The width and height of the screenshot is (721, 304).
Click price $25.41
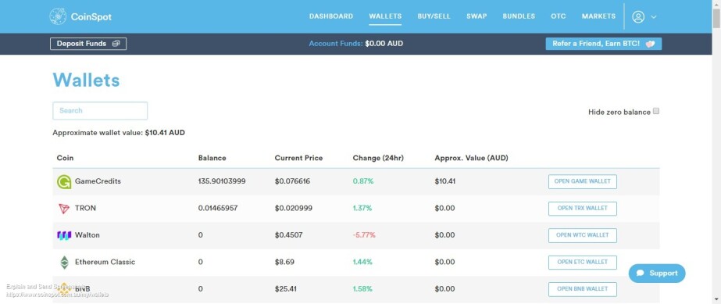coord(286,289)
